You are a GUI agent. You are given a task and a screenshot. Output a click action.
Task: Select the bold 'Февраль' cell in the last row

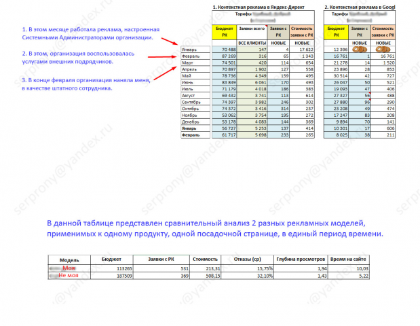pos(195,135)
